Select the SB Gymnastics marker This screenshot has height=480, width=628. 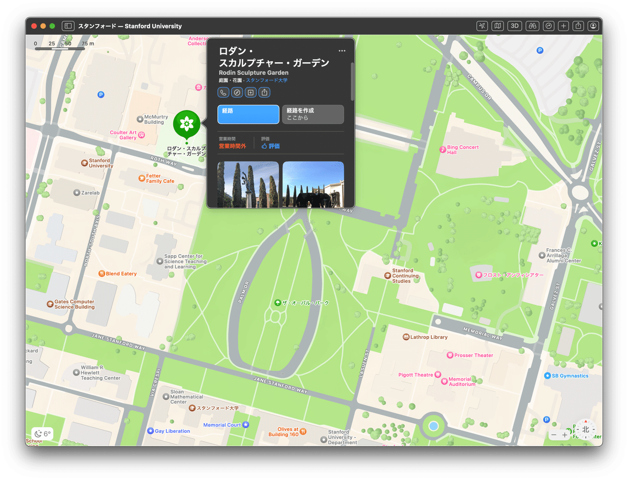(x=547, y=376)
